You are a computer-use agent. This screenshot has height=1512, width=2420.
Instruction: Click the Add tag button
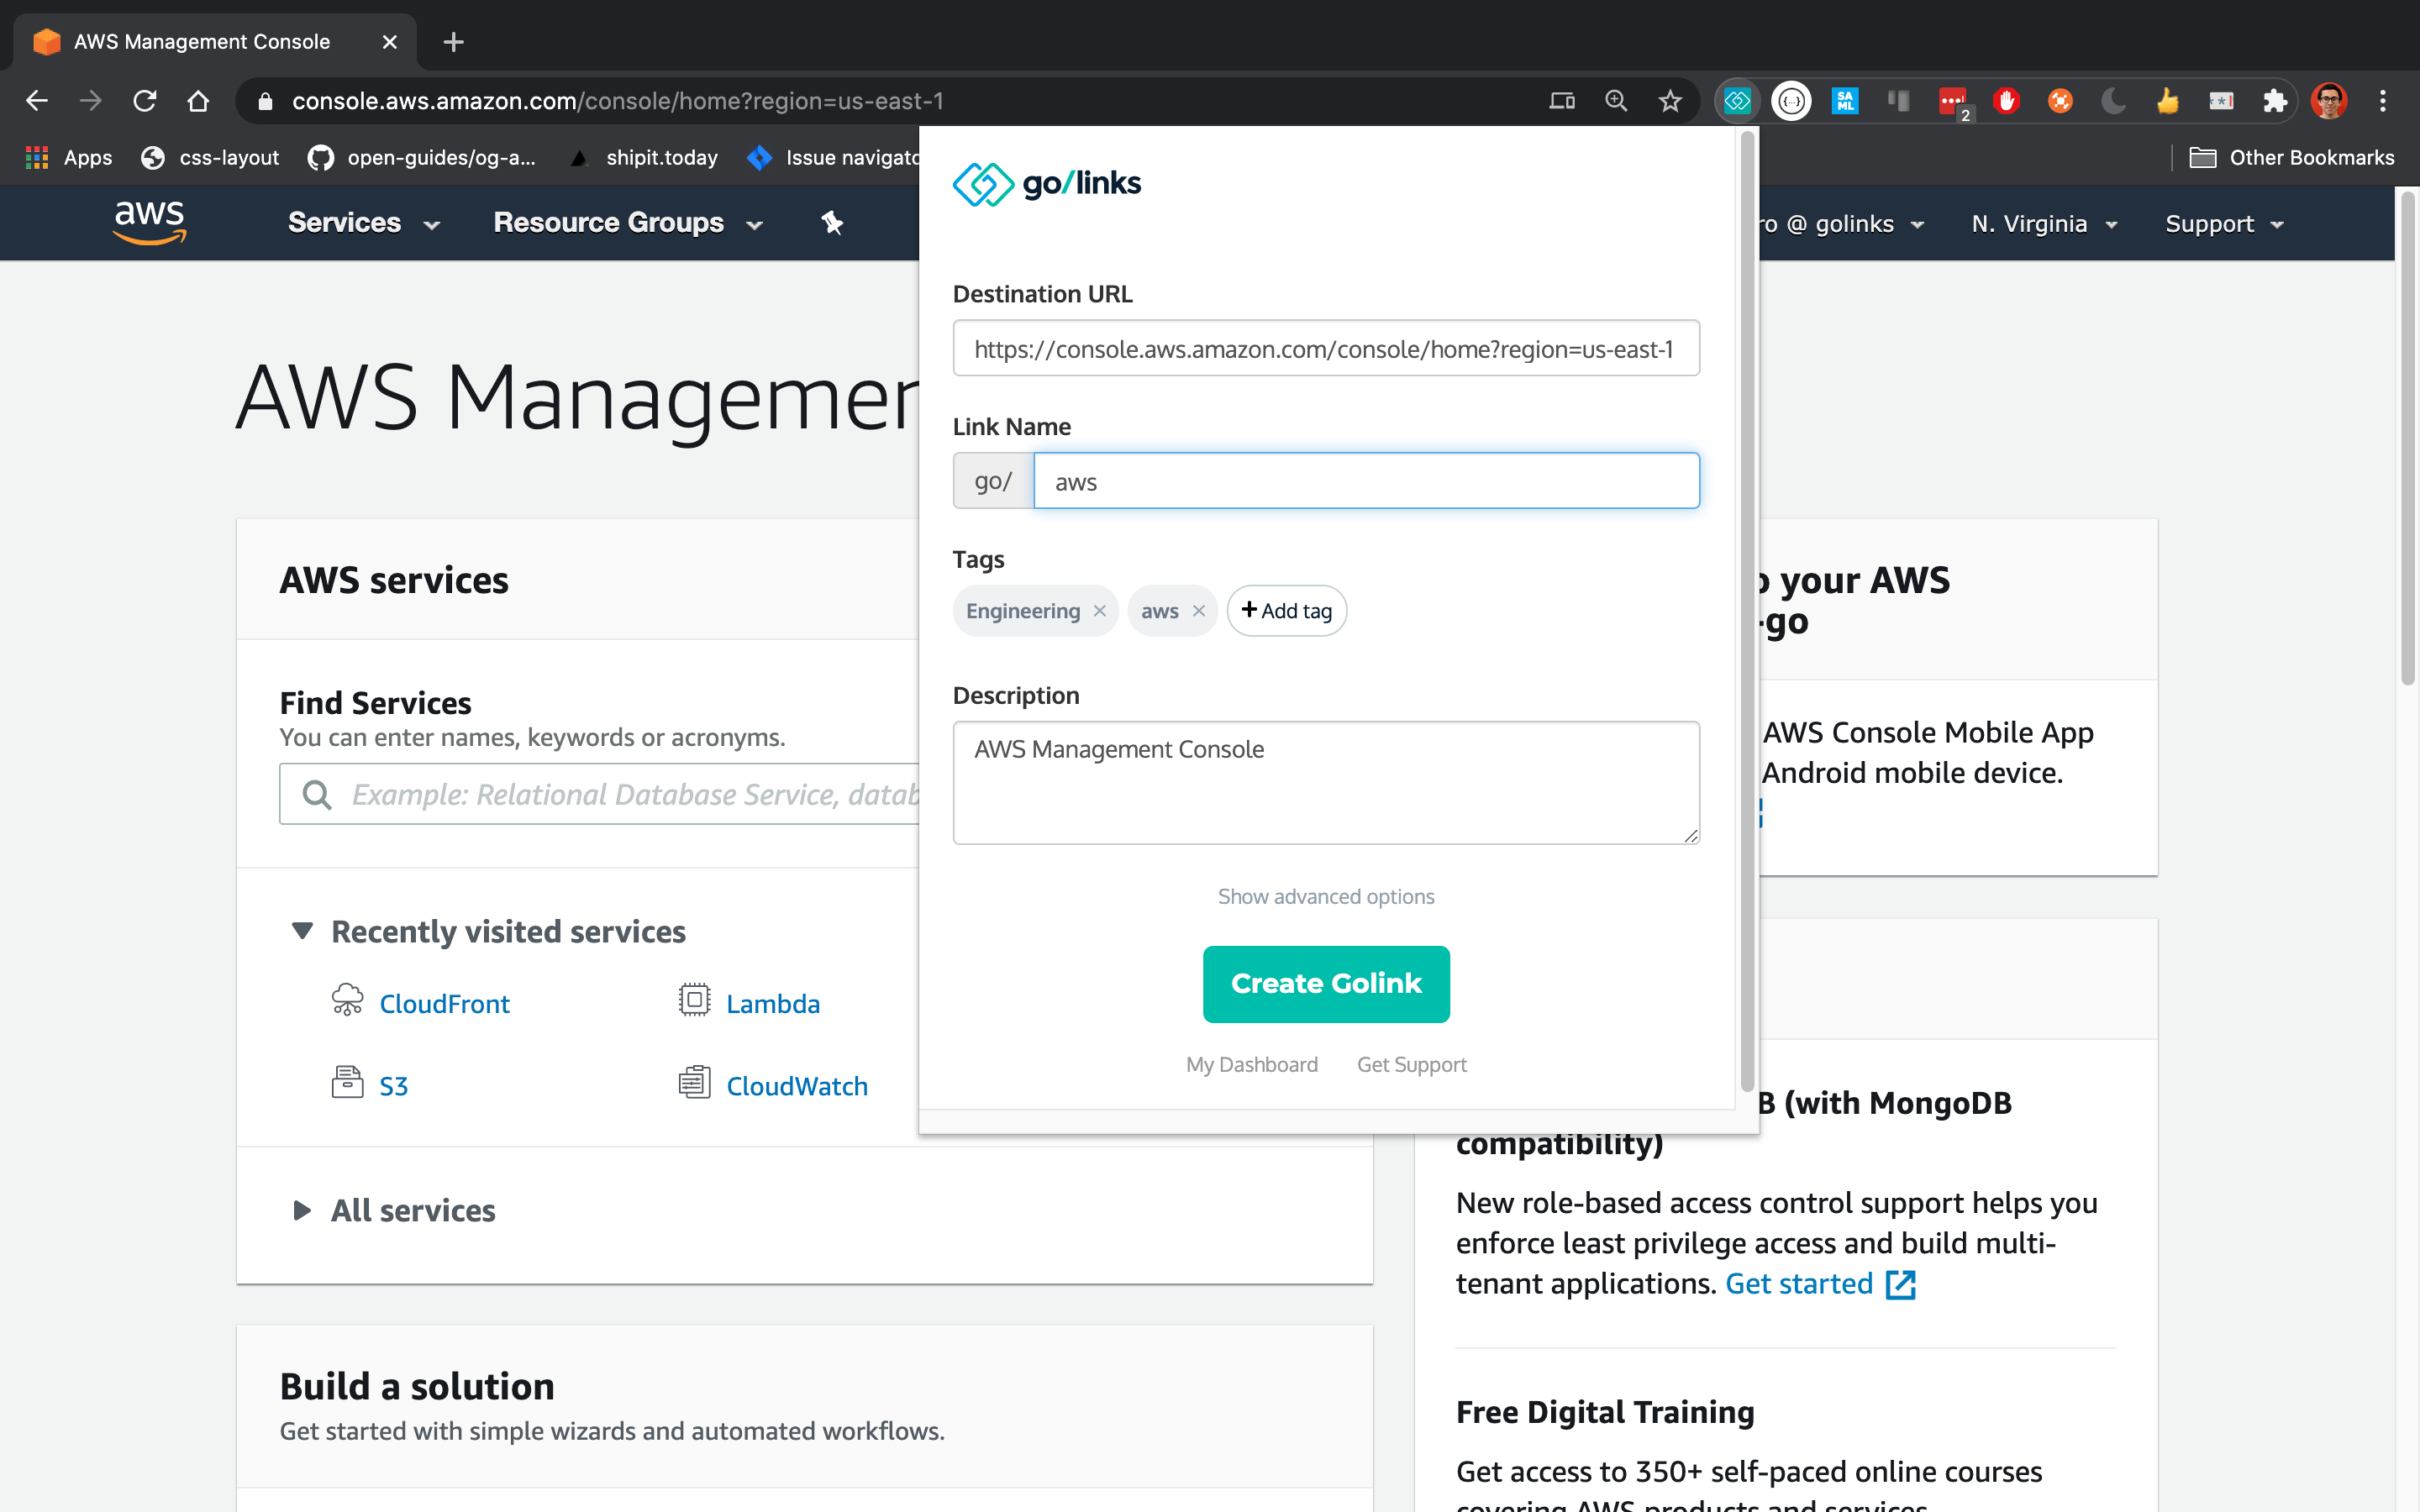(1286, 611)
